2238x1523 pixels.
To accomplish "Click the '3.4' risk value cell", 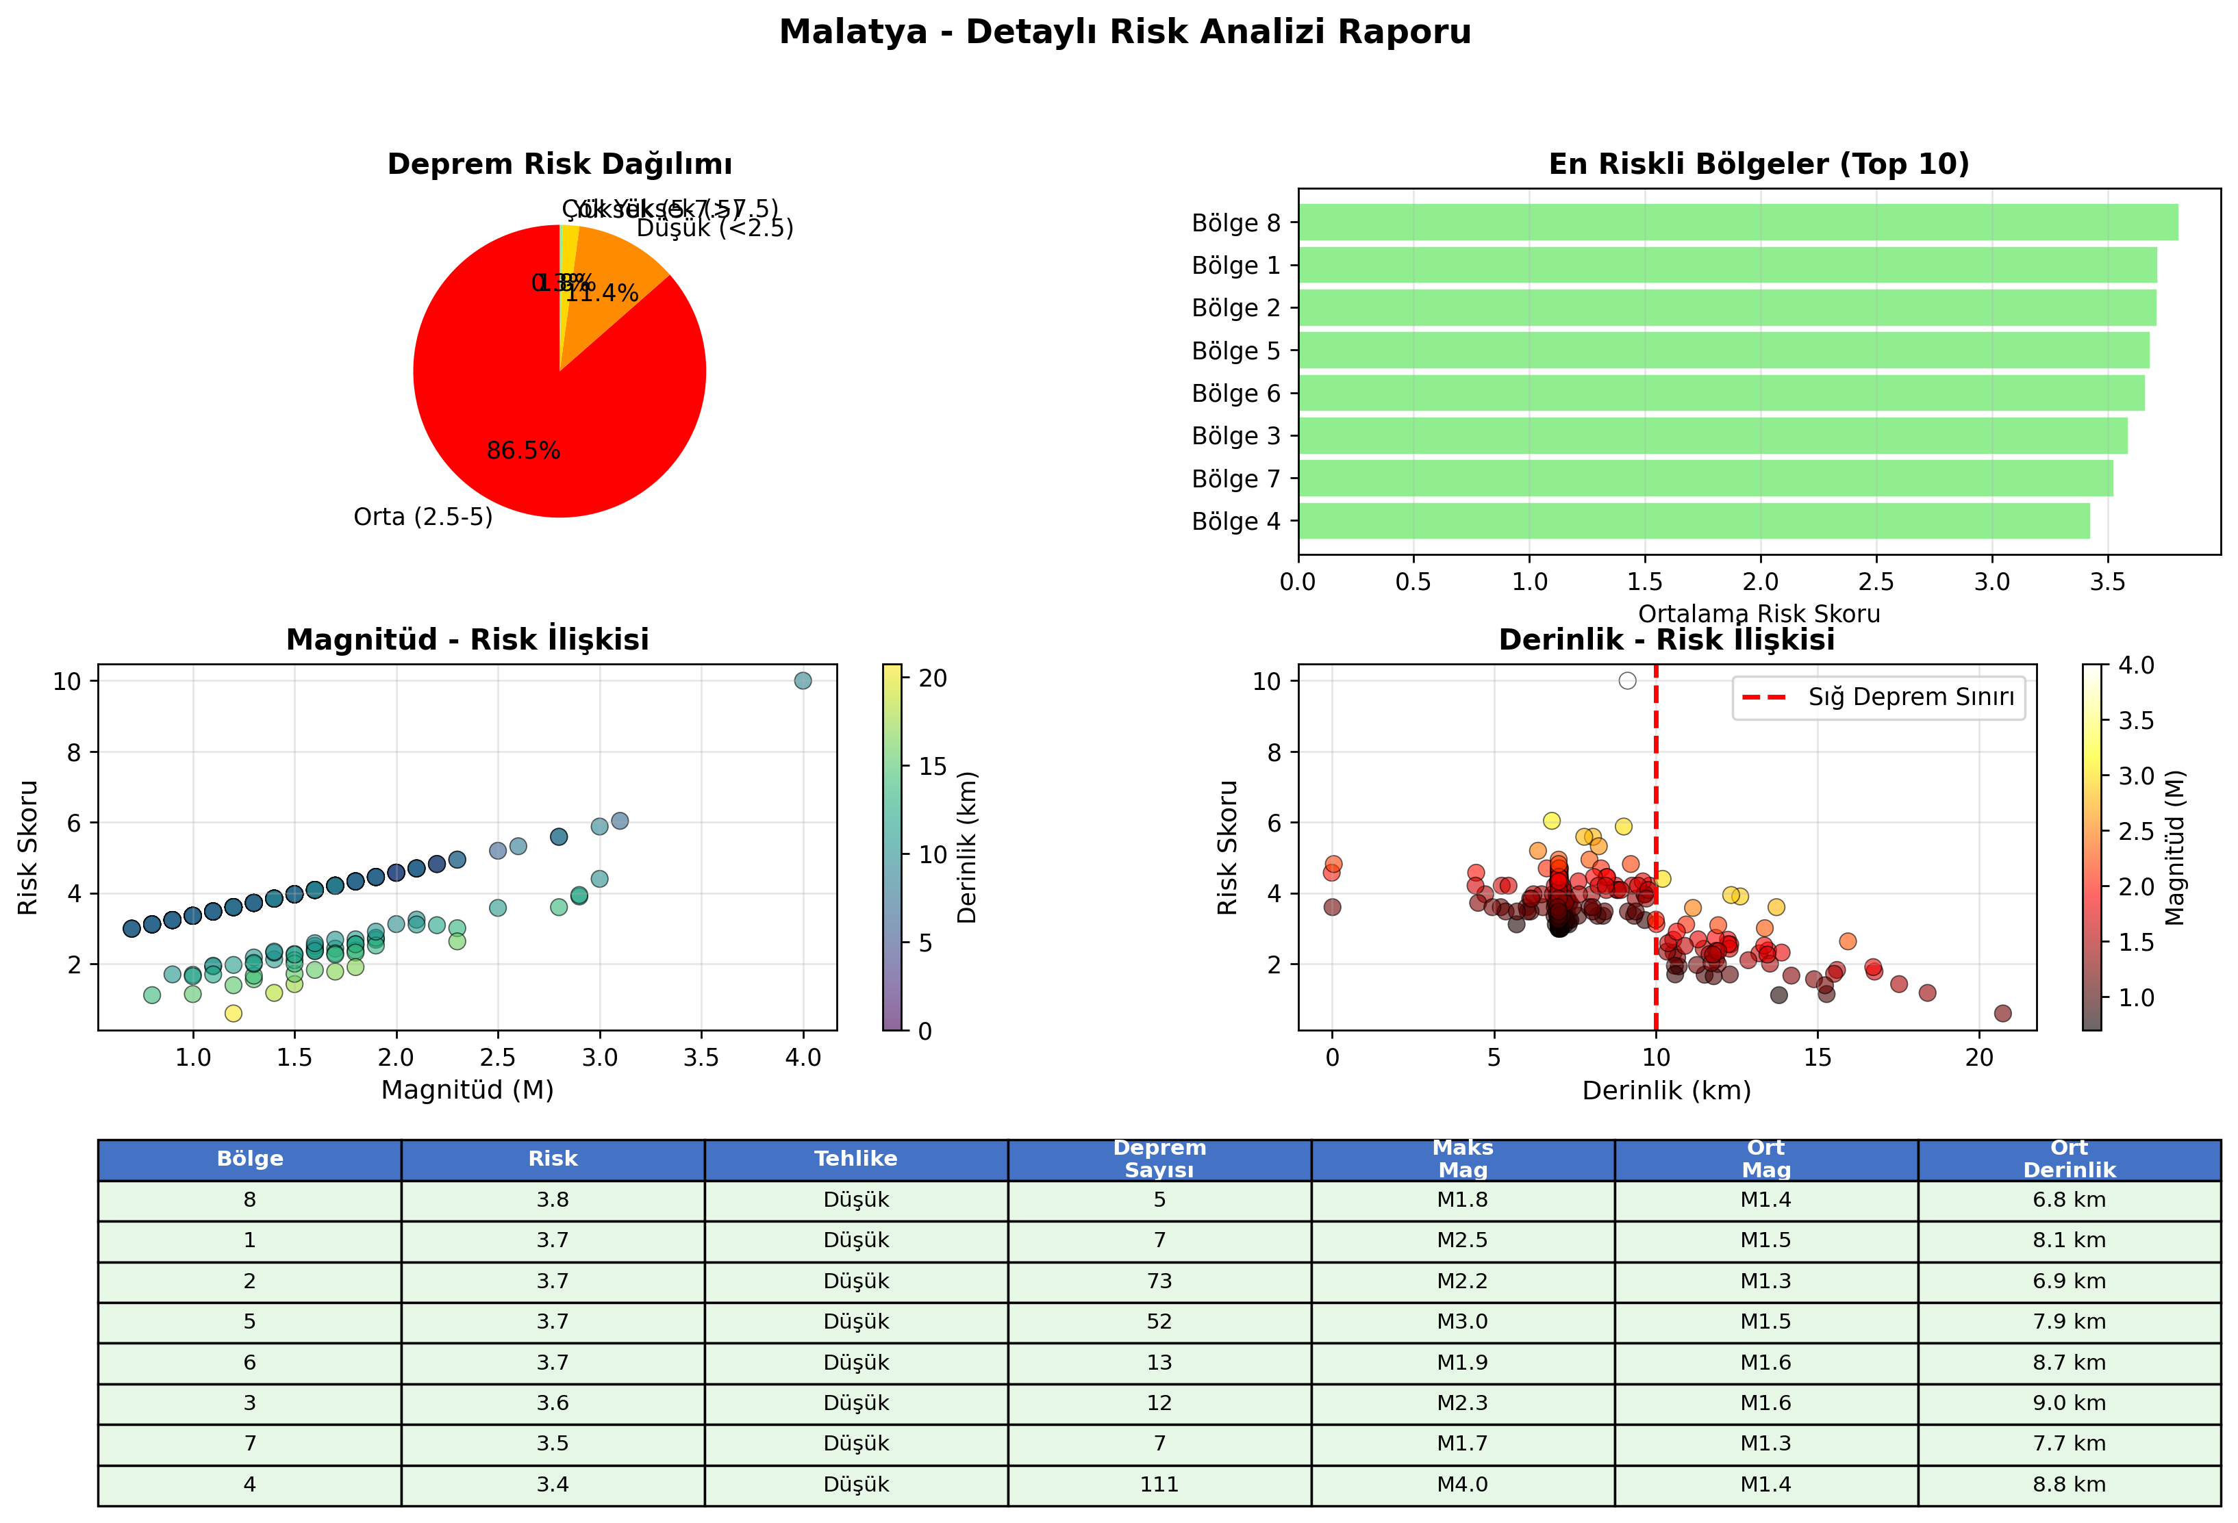I will 553,1485.
